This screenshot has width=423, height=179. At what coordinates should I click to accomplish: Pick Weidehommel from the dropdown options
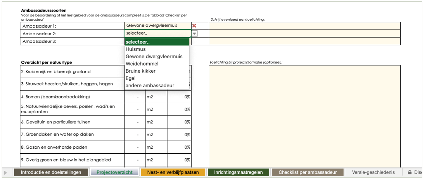[142, 64]
